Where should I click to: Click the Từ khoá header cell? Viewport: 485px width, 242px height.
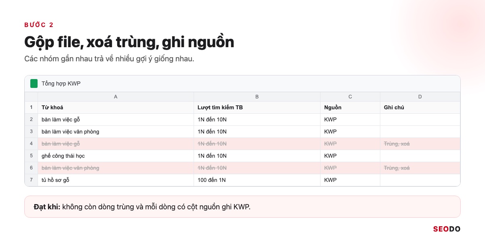[116, 108]
